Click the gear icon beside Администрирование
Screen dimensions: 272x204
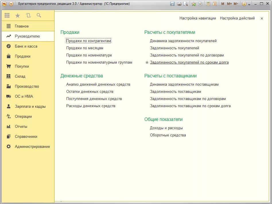[x=9, y=146]
